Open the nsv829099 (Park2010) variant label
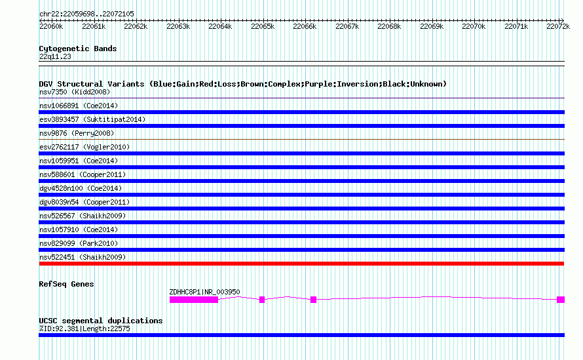The width and height of the screenshot is (583, 360). pyautogui.click(x=79, y=243)
